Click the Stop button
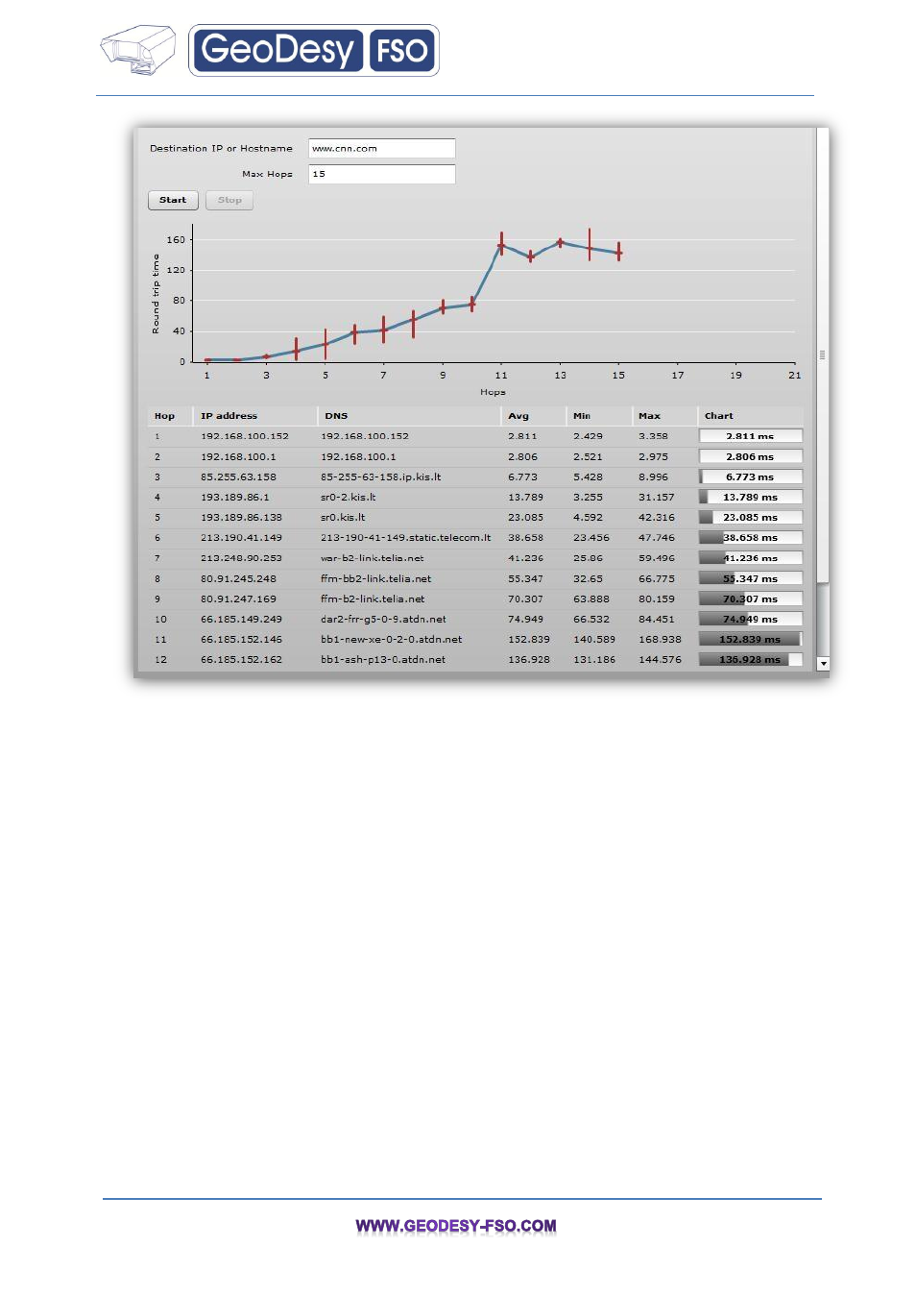Image resolution: width=916 pixels, height=1295 pixels. (229, 200)
